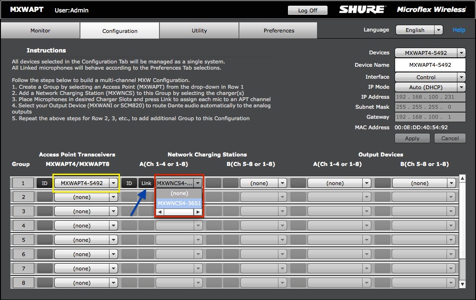
Task: Click the Subnet Mask field
Action: click(x=430, y=107)
